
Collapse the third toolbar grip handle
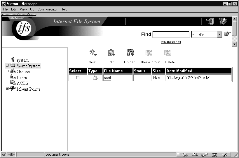point(33,14)
